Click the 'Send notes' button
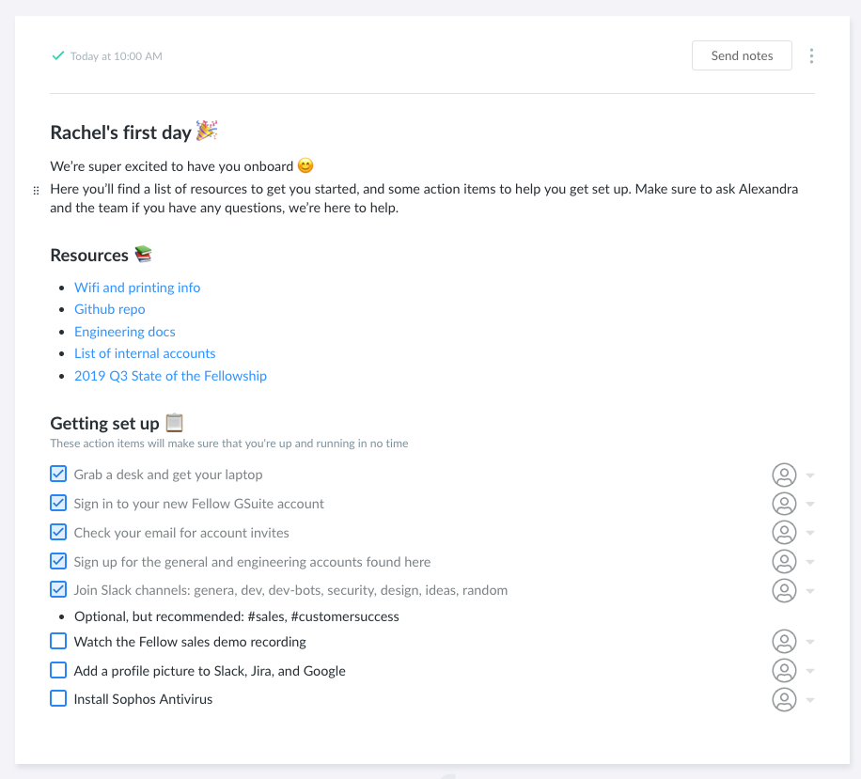The image size is (861, 779). [742, 56]
